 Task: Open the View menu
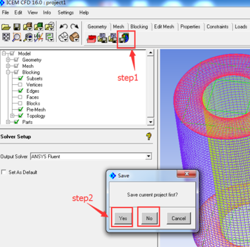(32, 13)
